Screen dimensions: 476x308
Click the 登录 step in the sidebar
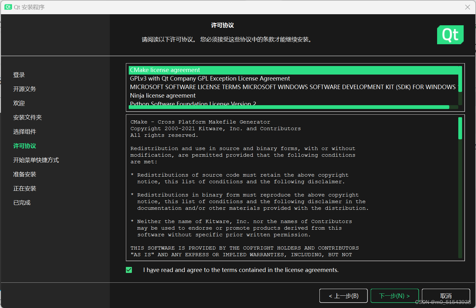[x=19, y=75]
